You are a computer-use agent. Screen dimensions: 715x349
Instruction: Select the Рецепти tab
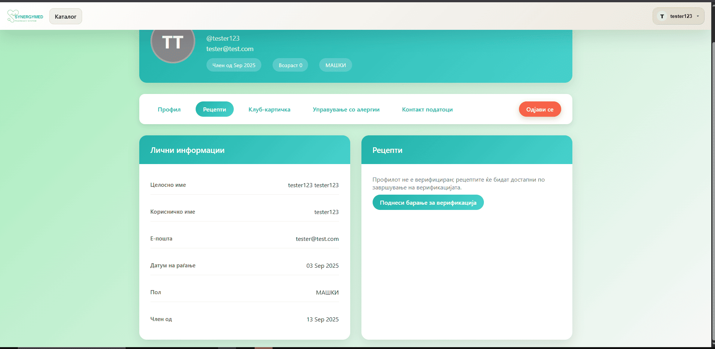click(x=214, y=109)
